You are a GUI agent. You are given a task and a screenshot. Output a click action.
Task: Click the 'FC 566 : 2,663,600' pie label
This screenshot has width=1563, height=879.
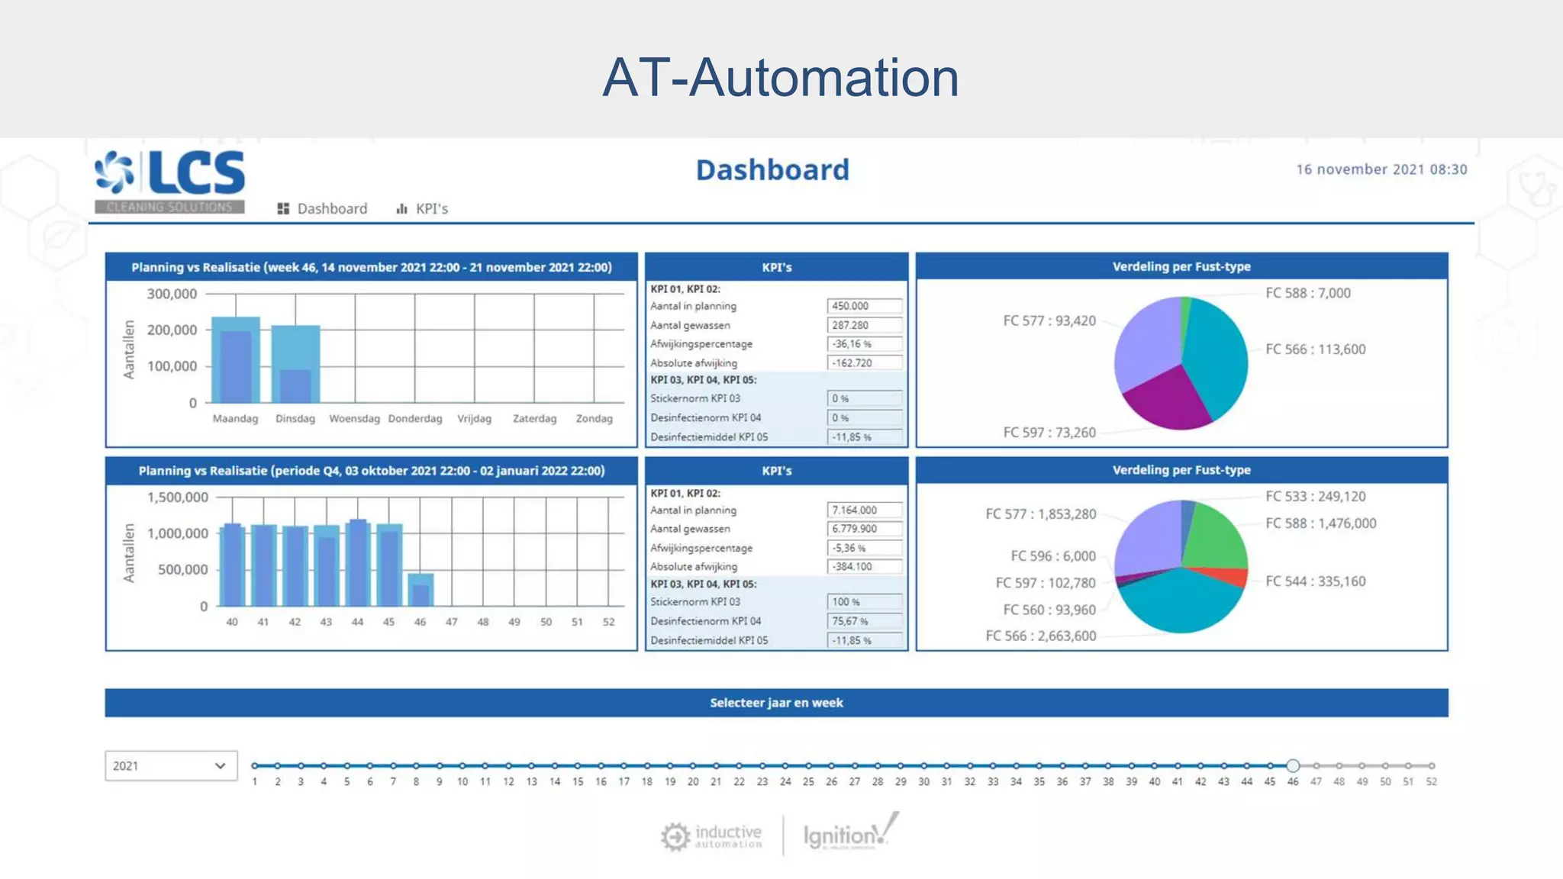pos(1041,636)
